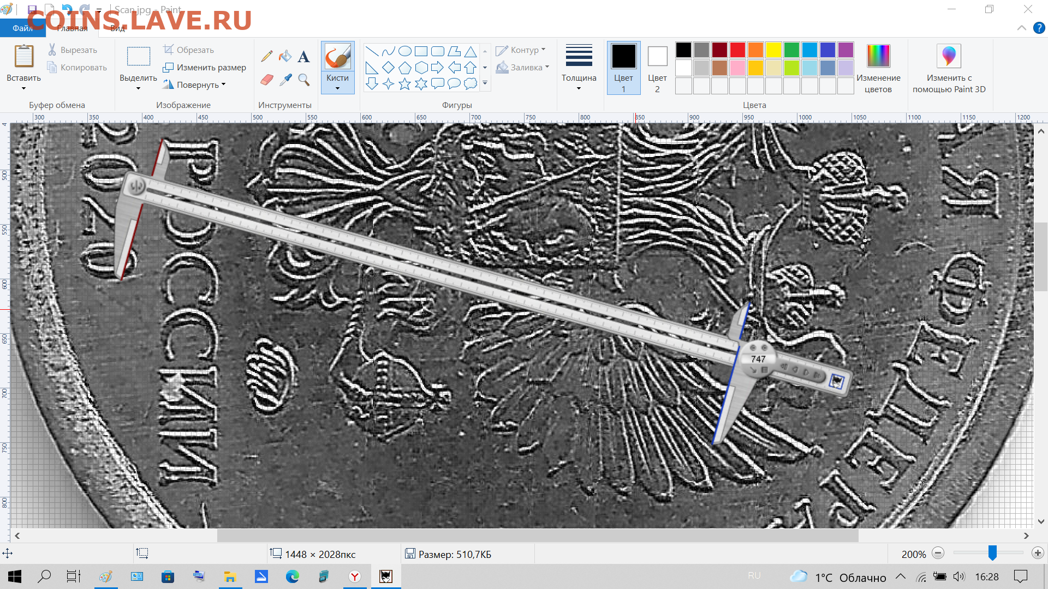Click the vertical scroll down arrow
Image resolution: width=1048 pixels, height=589 pixels.
tap(1040, 521)
